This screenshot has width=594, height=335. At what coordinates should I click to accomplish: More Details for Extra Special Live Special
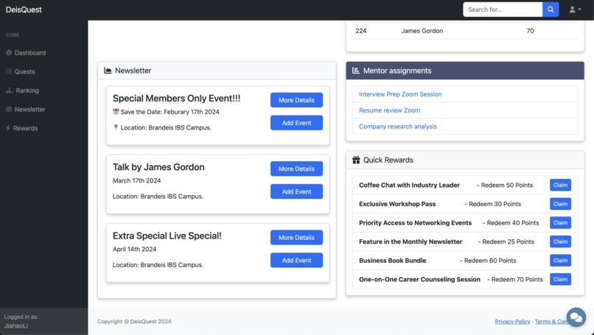coord(296,237)
